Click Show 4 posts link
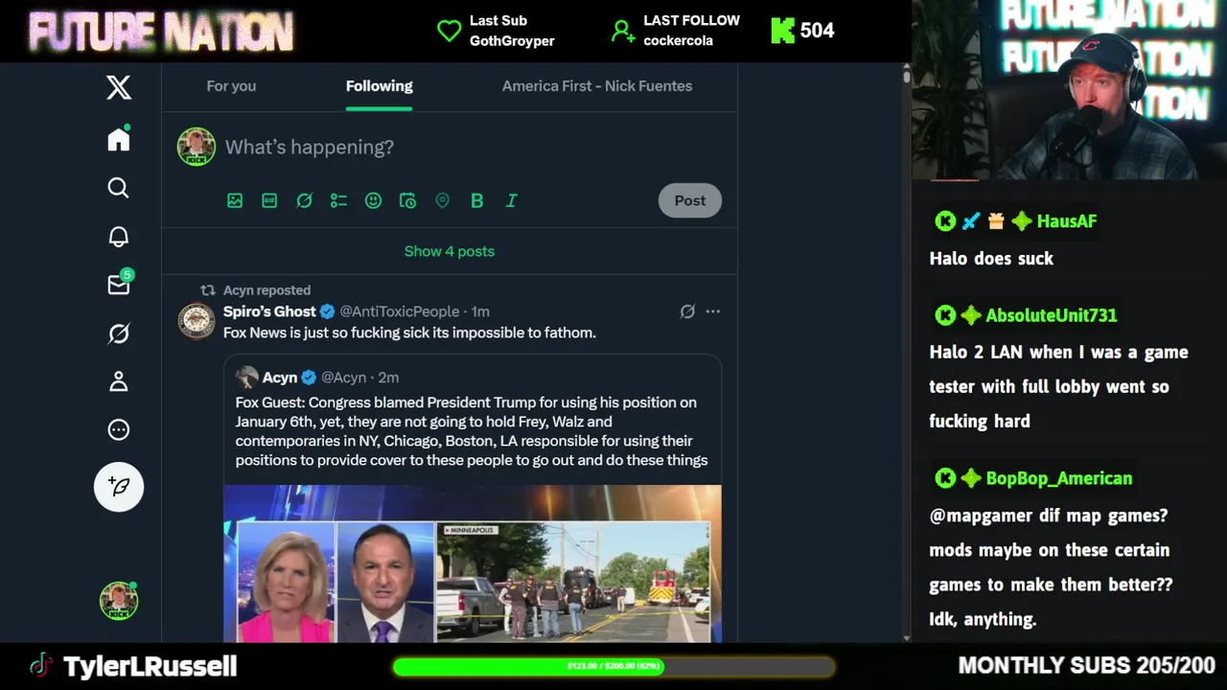Image resolution: width=1227 pixels, height=690 pixels. tap(450, 251)
